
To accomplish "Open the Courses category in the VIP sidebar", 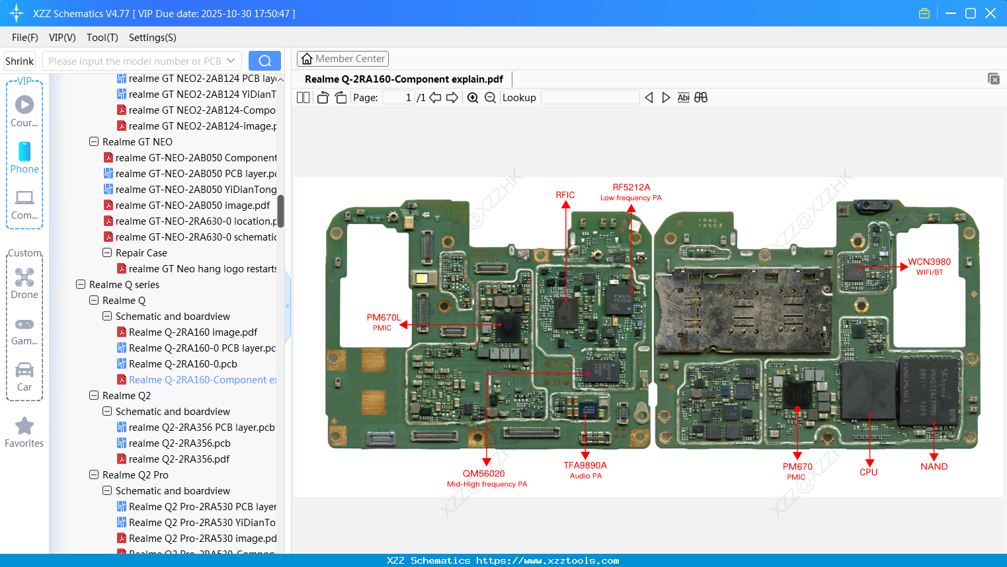I will [x=24, y=111].
